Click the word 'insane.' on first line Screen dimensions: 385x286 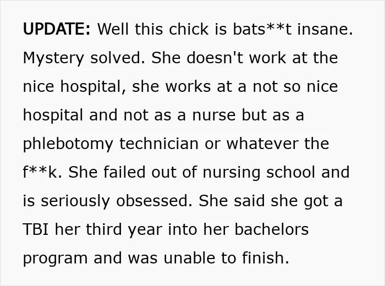point(325,29)
